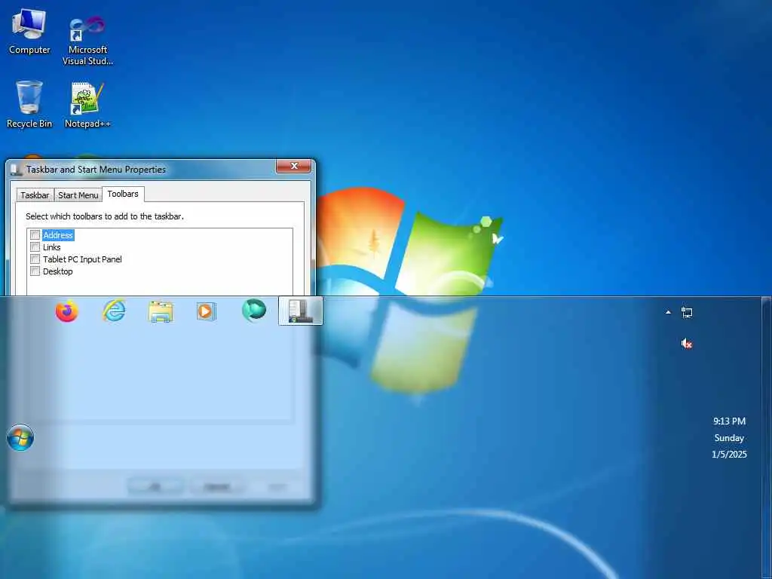This screenshot has height=579, width=772.
Task: Select Tablet PC Input Panel list text
Action: pos(82,259)
